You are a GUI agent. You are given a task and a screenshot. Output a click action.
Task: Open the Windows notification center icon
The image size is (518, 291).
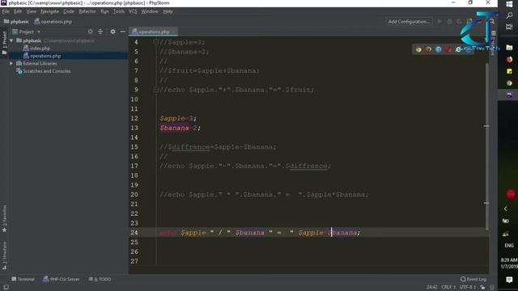pyautogui.click(x=509, y=280)
